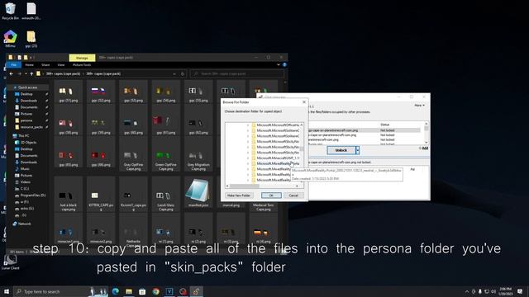Open the address bar history dropdown
This screenshot has width=529, height=297.
[x=174, y=73]
